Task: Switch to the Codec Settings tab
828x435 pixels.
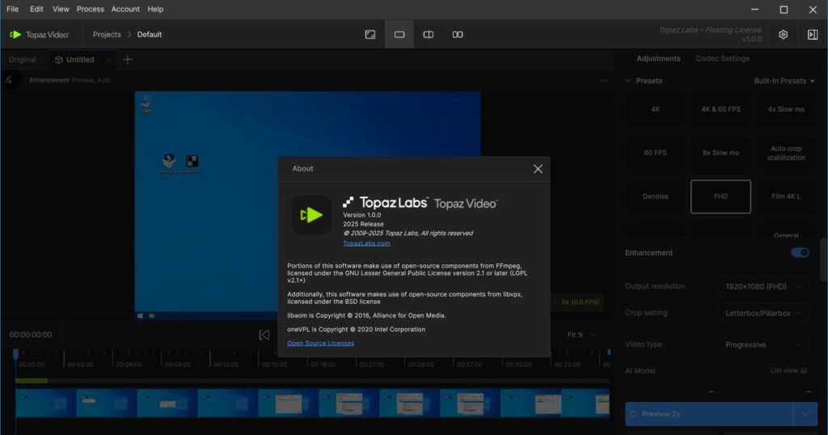Action: coord(722,58)
